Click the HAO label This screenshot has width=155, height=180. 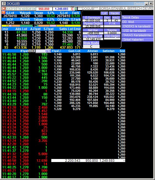click(116, 18)
